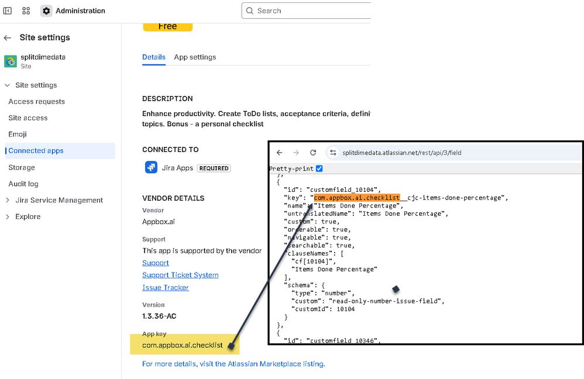
Task: Click the Jira Apps icon
Action: pyautogui.click(x=151, y=167)
